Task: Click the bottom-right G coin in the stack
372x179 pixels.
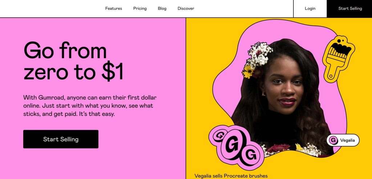Action: point(251,156)
